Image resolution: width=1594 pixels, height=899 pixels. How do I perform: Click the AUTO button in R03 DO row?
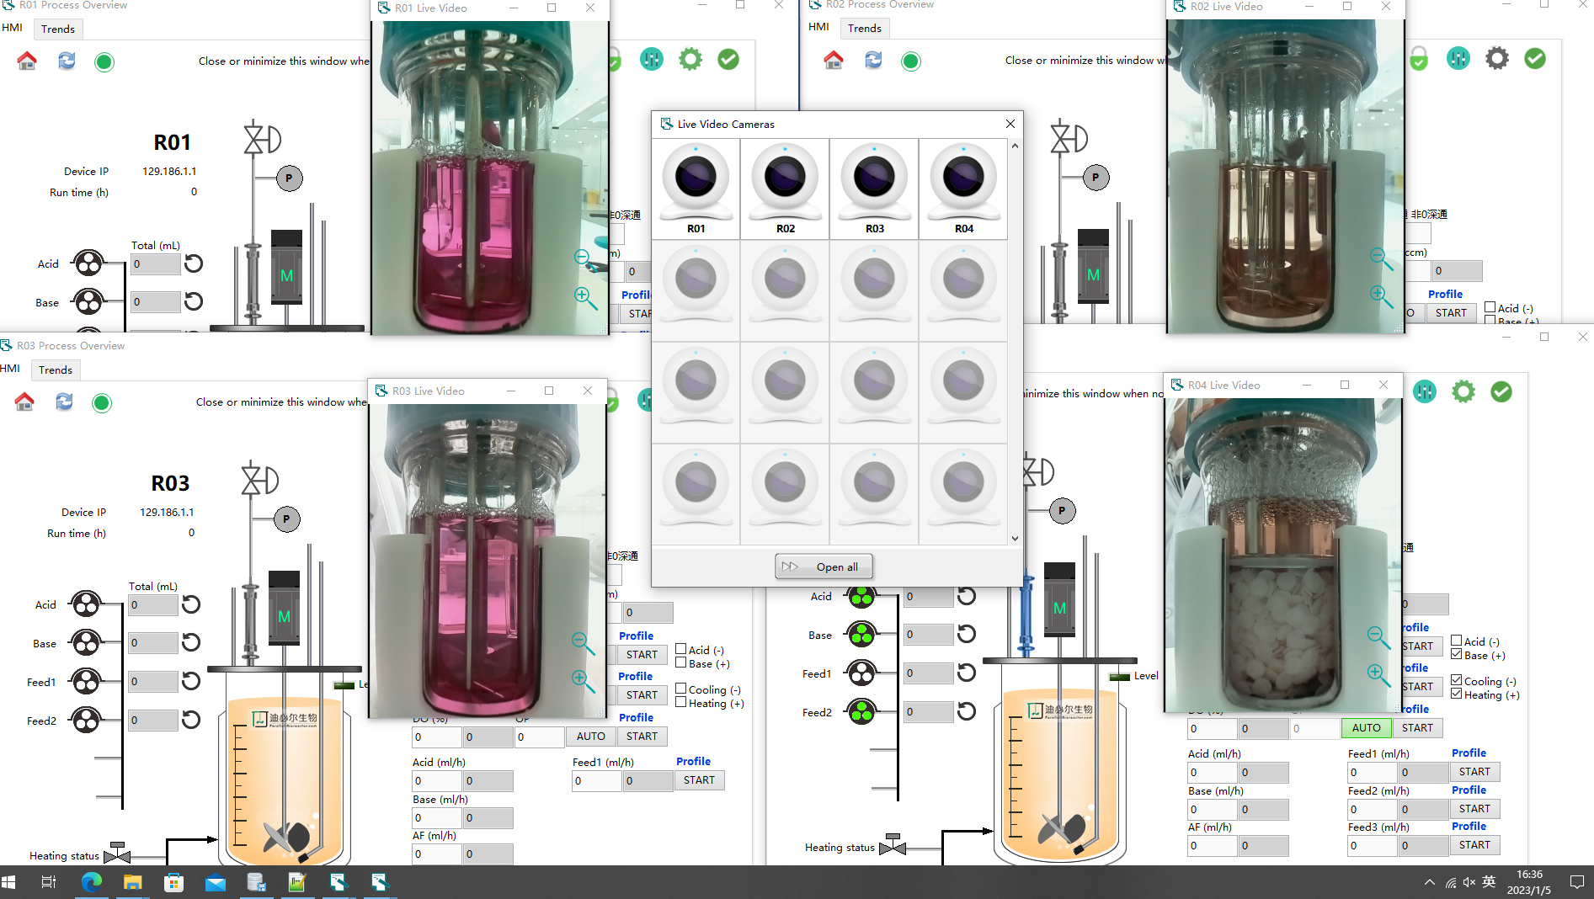(590, 737)
